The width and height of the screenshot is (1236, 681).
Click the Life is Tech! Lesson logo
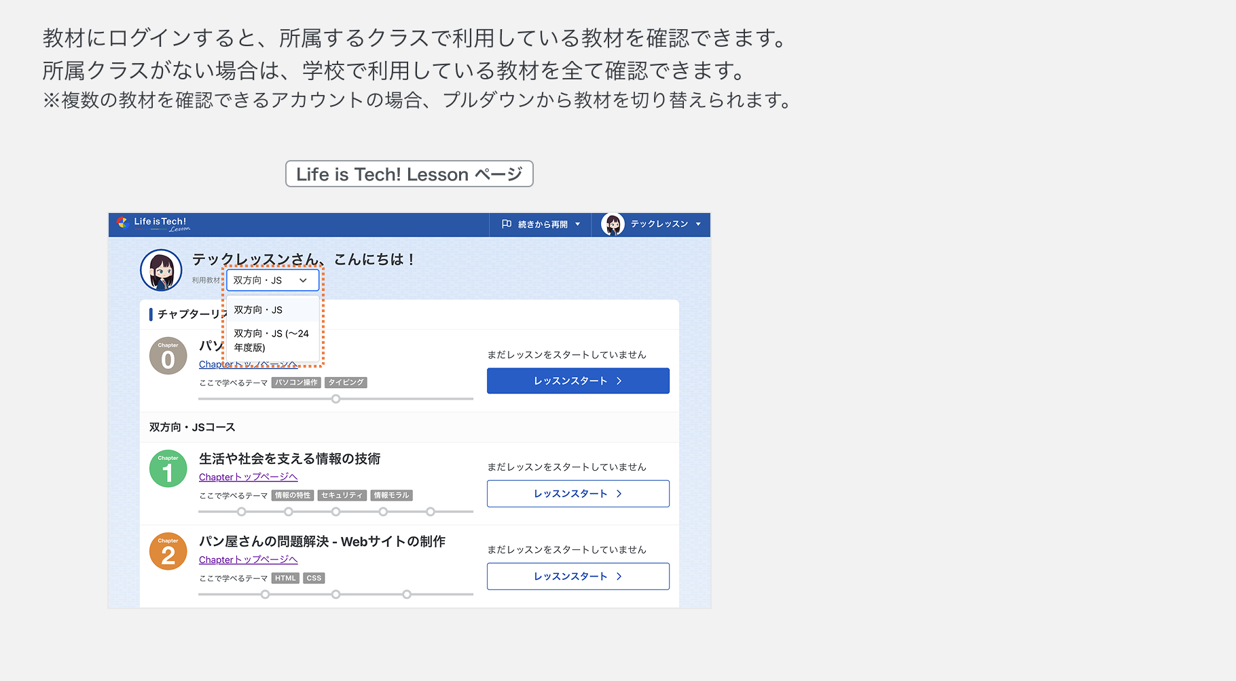pyautogui.click(x=155, y=224)
